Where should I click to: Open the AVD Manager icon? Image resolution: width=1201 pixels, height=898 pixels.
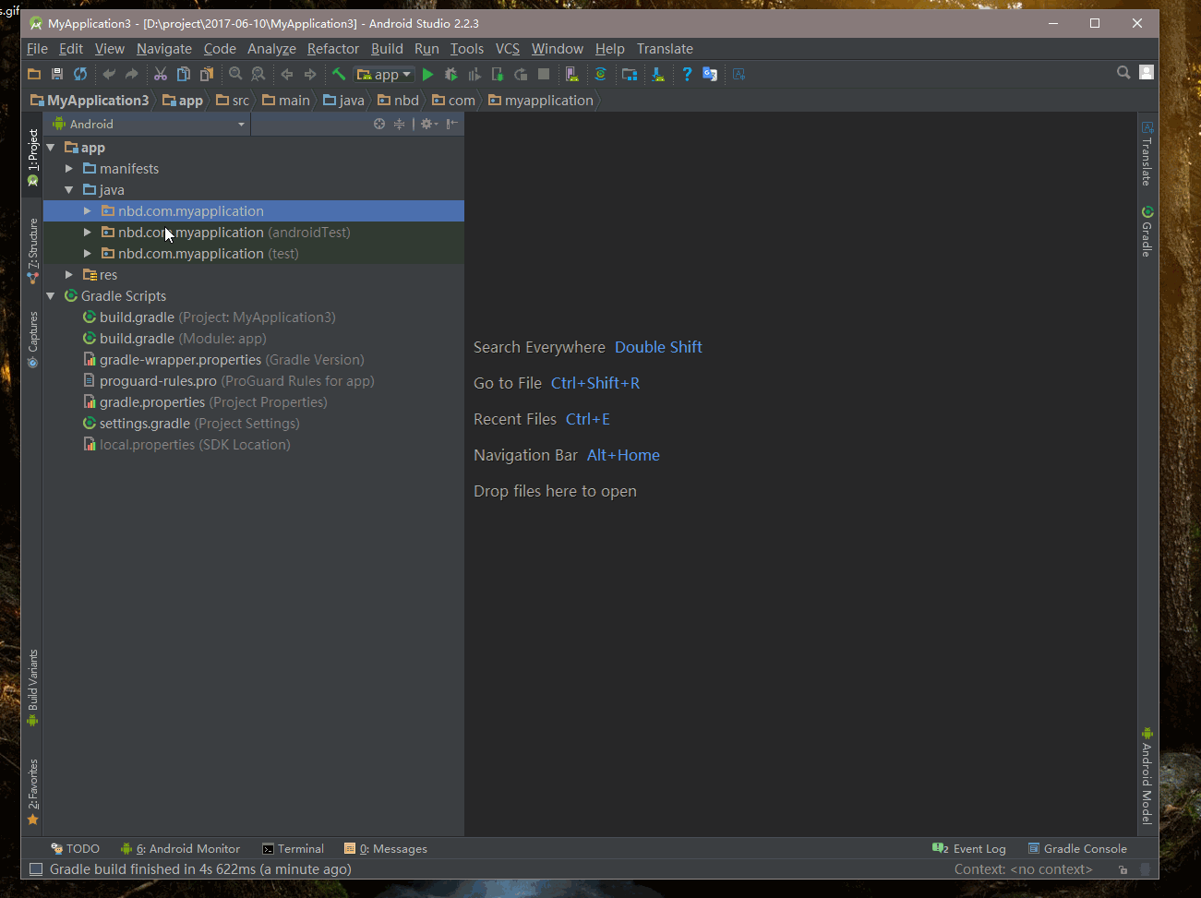tap(572, 74)
